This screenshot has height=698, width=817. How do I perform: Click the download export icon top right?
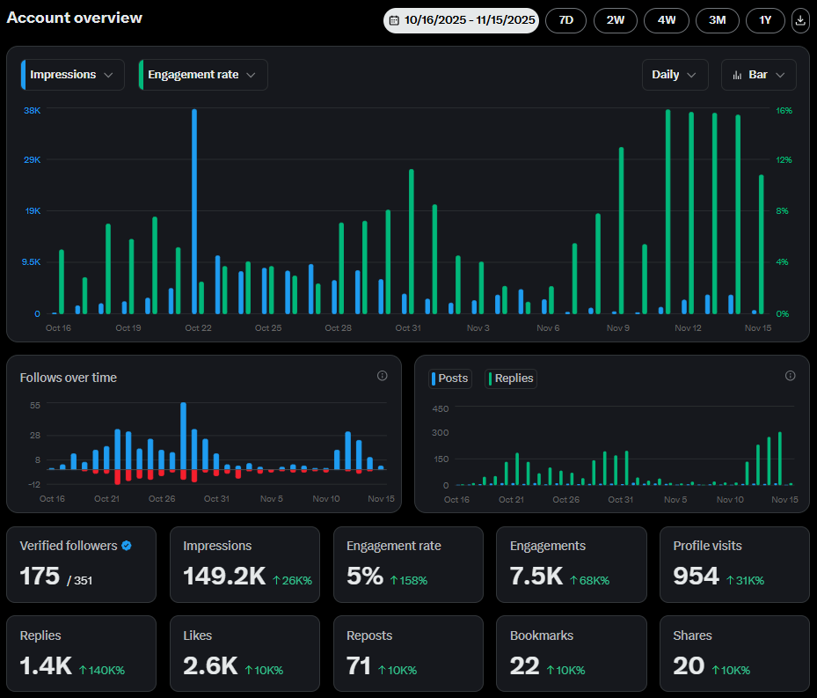tap(799, 20)
